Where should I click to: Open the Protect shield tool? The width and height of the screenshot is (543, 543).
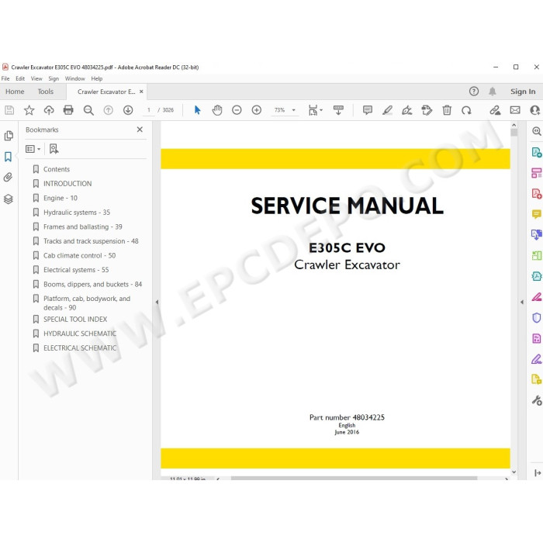537,317
